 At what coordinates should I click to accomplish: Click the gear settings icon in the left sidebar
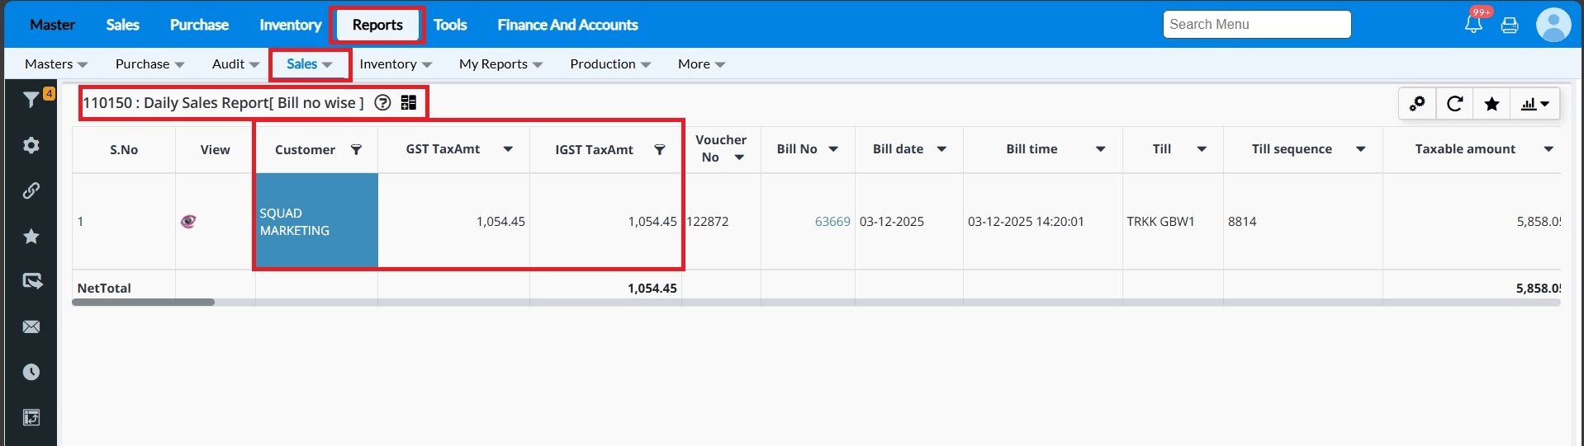click(31, 145)
